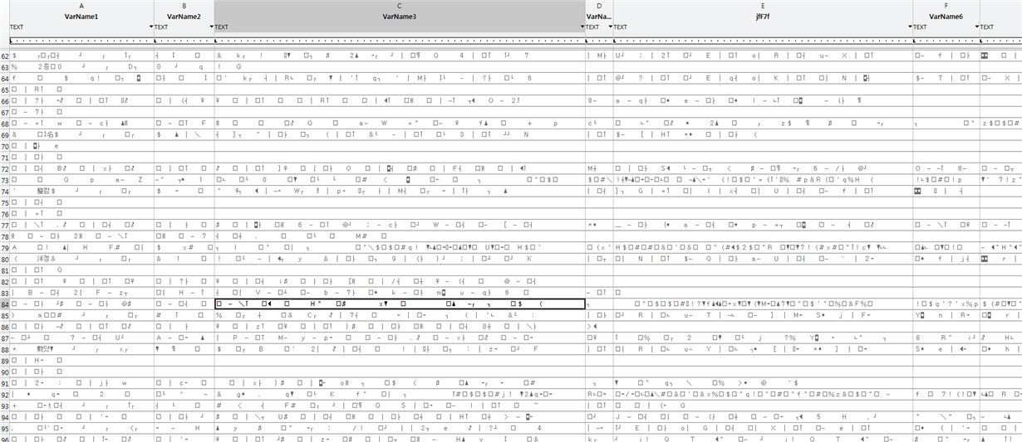Select row header 85
This screenshot has width=1022, height=442.
click(4, 316)
